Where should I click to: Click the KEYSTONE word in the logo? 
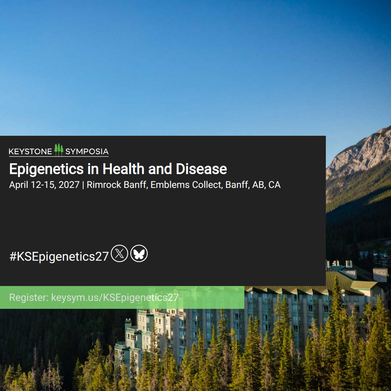30,151
